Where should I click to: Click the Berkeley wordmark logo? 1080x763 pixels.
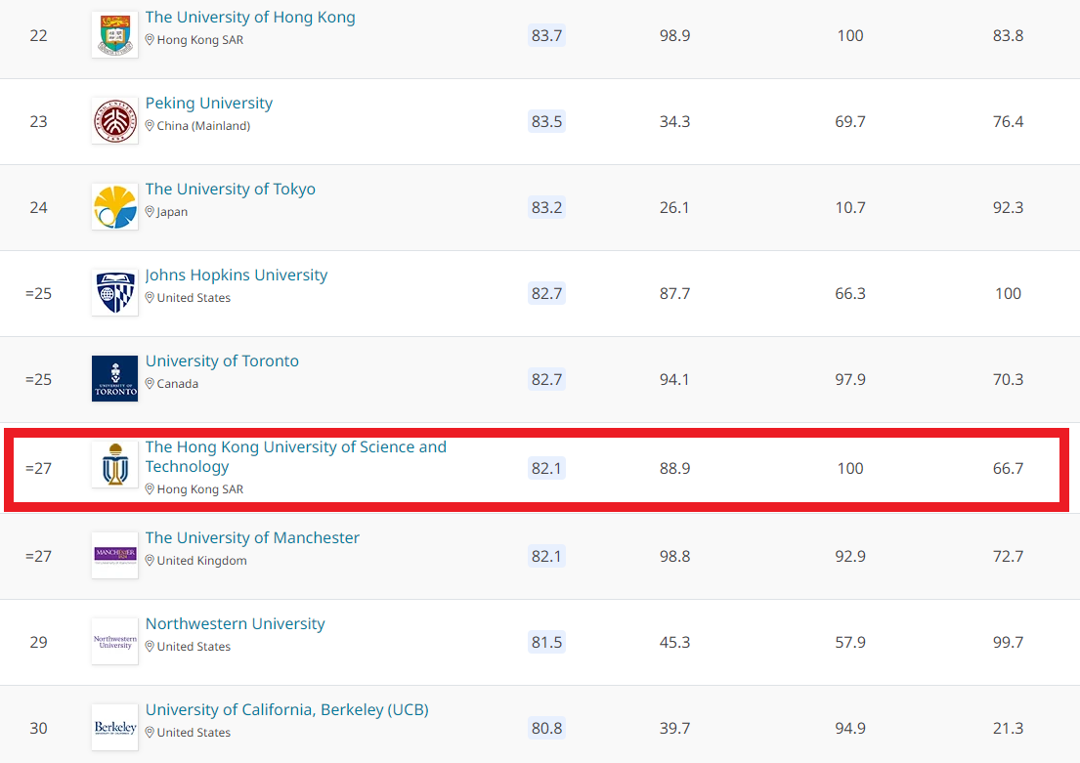point(114,728)
